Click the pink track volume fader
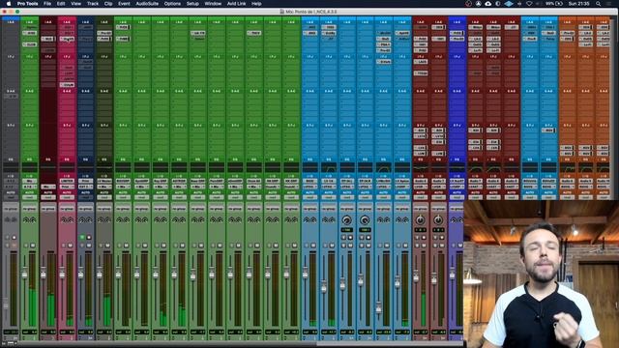This screenshot has height=348, width=619. pyautogui.click(x=62, y=273)
